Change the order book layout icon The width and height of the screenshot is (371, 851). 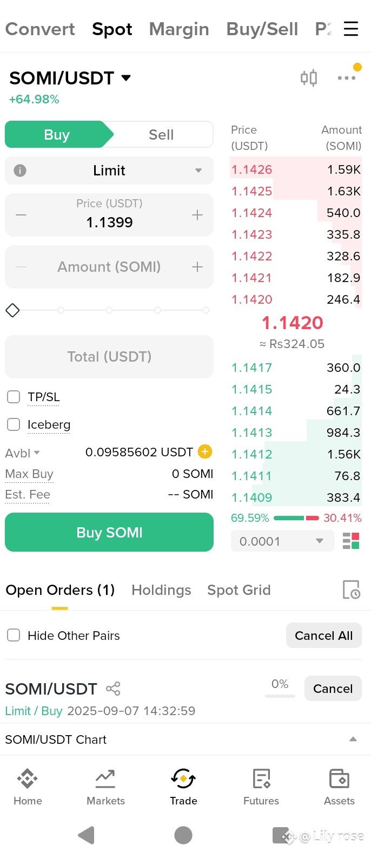[351, 541]
